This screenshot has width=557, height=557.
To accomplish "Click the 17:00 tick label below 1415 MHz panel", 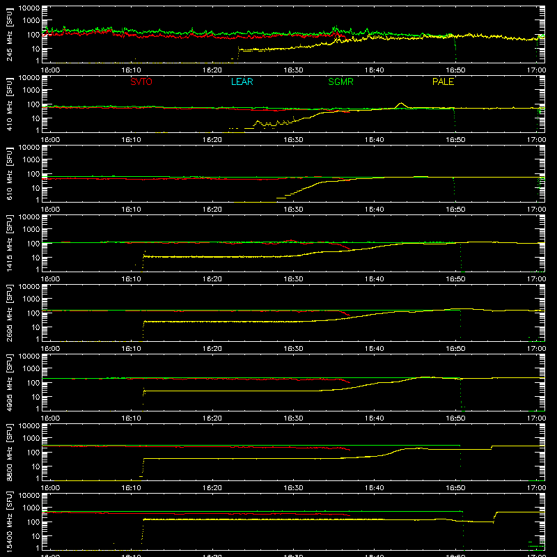I will 536,279.
